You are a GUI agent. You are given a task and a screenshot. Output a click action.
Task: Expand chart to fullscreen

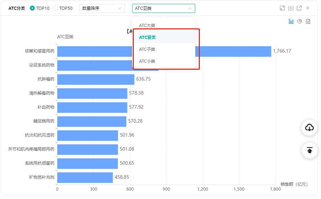coord(282,8)
